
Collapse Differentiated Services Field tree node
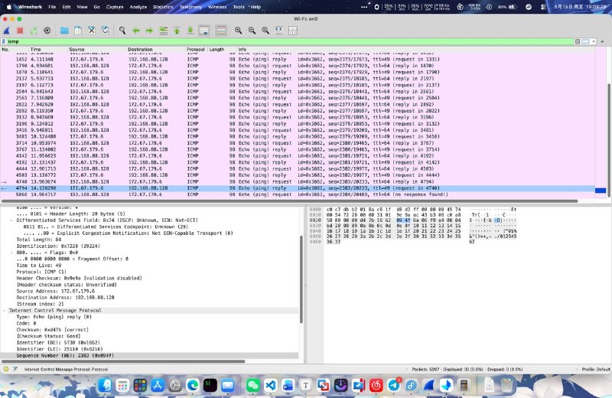pos(11,220)
